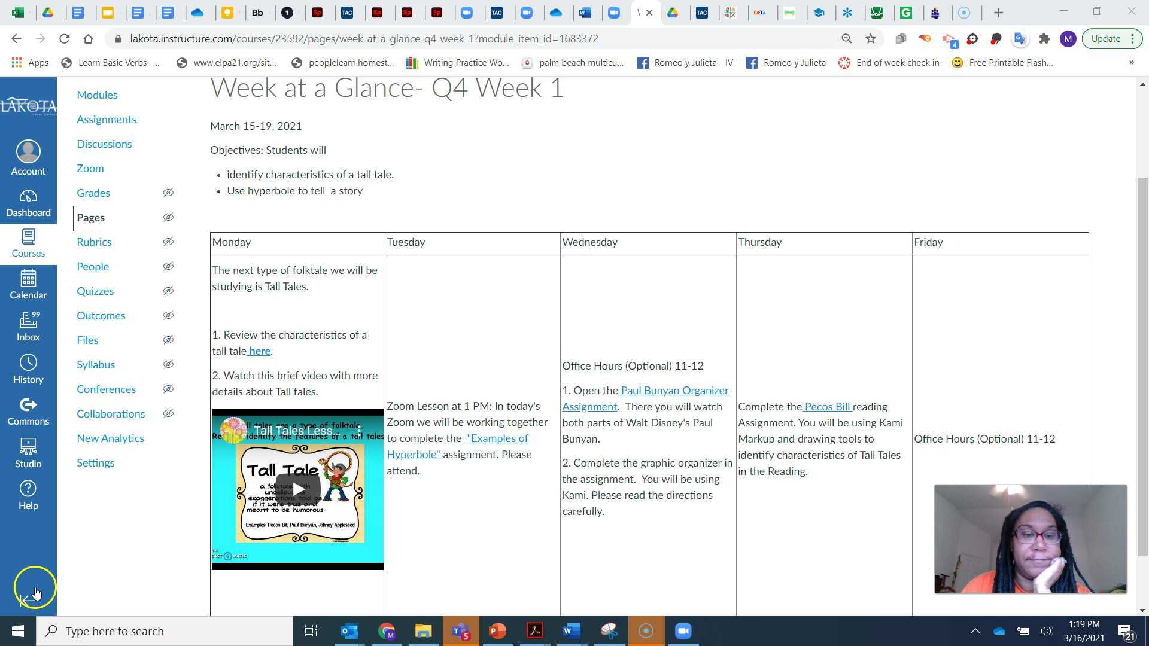Toggle the hidden-eye icon next to Quizzes
This screenshot has height=646, width=1149.
point(168,291)
